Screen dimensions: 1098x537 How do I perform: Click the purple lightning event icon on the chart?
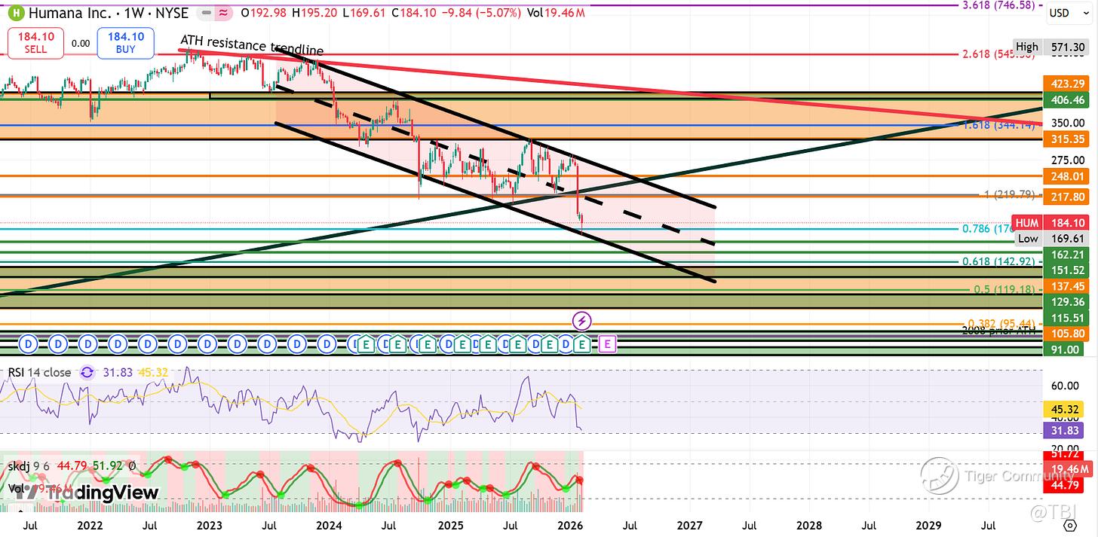[581, 321]
